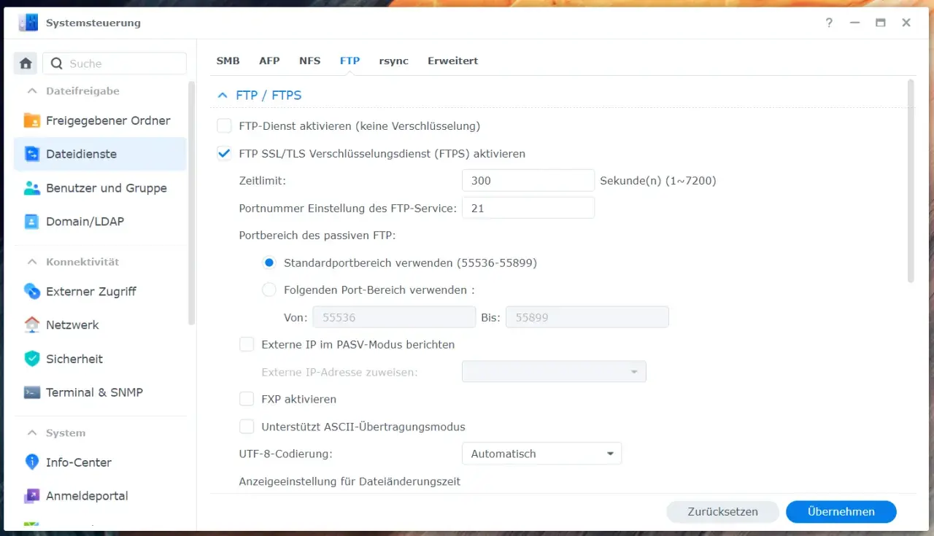This screenshot has height=536, width=934.
Task: Maximize the Systemsteuerung window
Action: click(x=880, y=23)
